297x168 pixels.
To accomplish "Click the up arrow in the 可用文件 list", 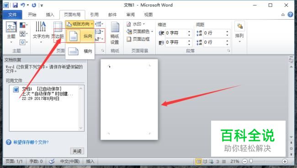I will pyautogui.click(x=81, y=88).
